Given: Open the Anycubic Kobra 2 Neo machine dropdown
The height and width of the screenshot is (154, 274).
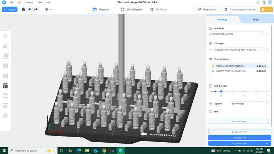Looking at the screenshot, I should tap(237, 34).
